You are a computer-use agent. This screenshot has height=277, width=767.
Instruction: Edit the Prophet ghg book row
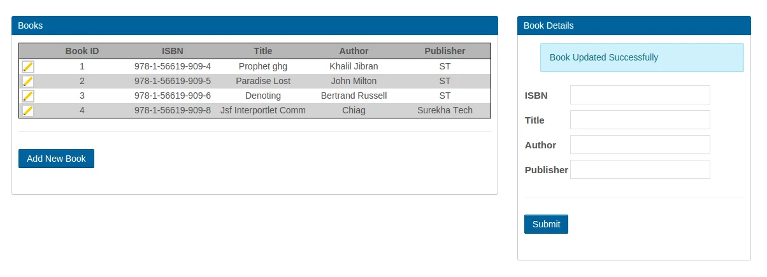[28, 67]
